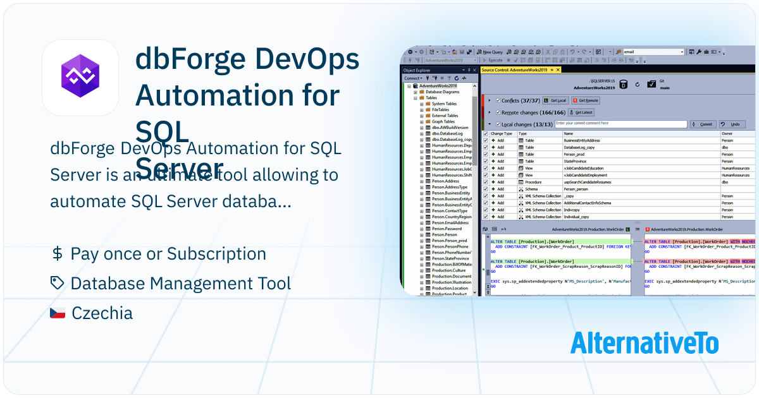Click the cut scissors icon in toolbar
Screen dimensions: 759x398
coord(548,52)
